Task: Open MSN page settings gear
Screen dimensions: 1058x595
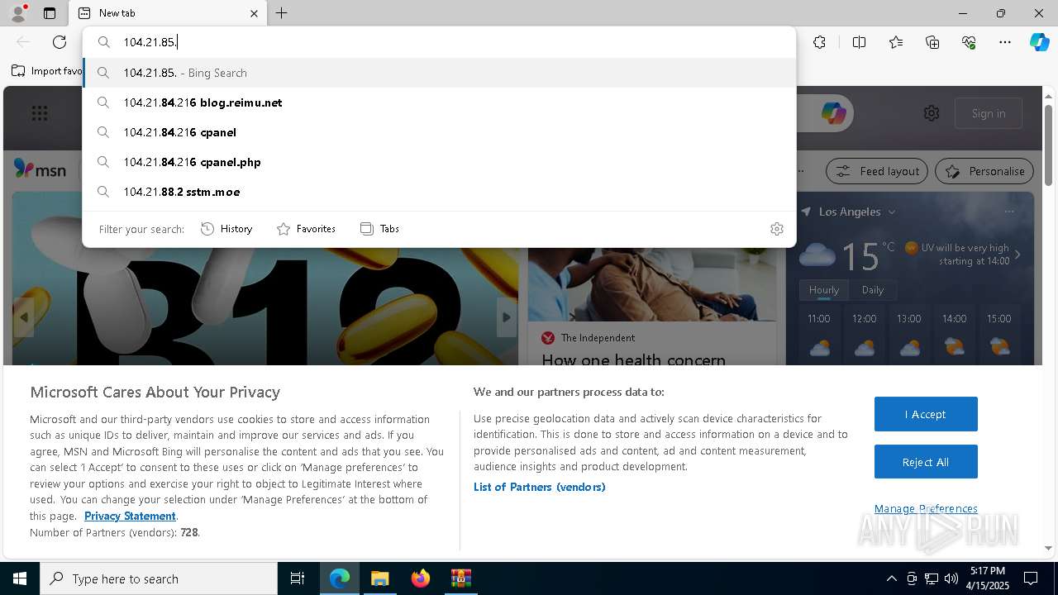Action: 932,113
